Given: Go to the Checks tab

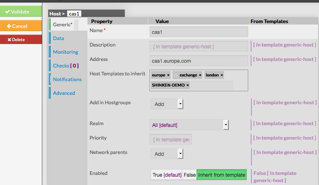Looking at the screenshot, I should (x=65, y=66).
